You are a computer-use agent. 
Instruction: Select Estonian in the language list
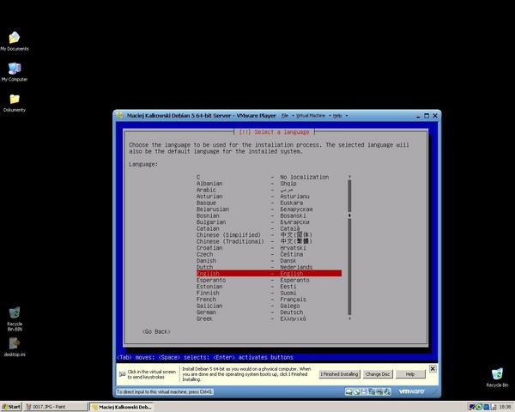click(x=269, y=287)
